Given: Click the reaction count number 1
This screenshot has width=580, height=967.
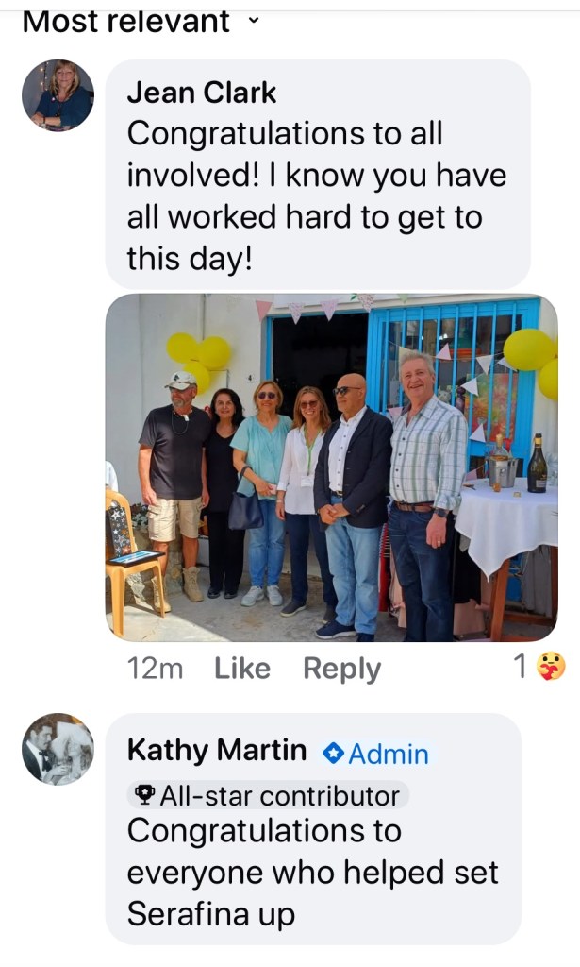Looking at the screenshot, I should click(521, 667).
